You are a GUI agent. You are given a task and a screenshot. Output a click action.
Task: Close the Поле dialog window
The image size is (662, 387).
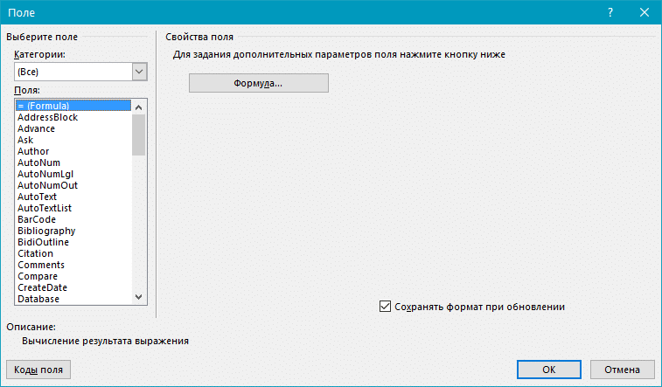pos(643,11)
